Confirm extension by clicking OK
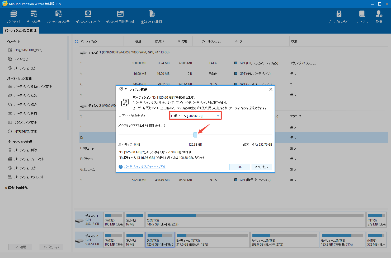The width and height of the screenshot is (391, 258). (239, 167)
